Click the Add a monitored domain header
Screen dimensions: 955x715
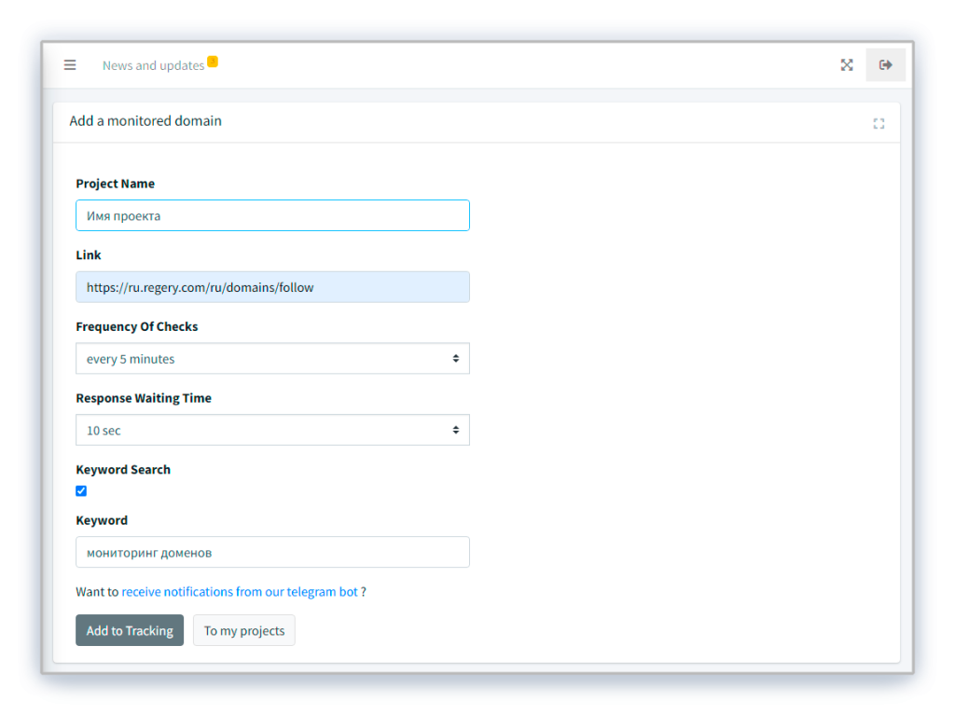[145, 121]
